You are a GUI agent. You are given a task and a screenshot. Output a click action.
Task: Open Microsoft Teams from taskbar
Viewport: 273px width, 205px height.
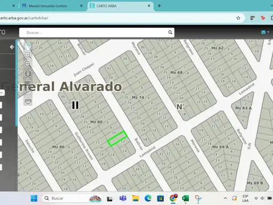click(123, 198)
